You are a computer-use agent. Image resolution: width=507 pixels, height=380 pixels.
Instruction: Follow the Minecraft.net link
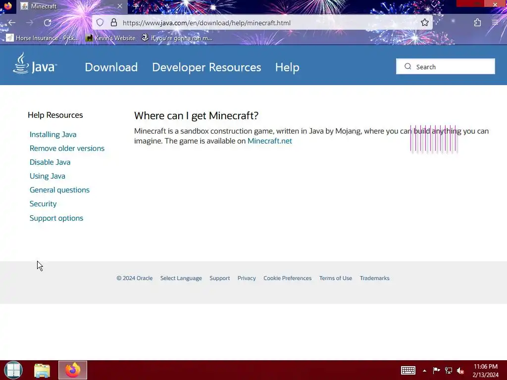click(270, 141)
